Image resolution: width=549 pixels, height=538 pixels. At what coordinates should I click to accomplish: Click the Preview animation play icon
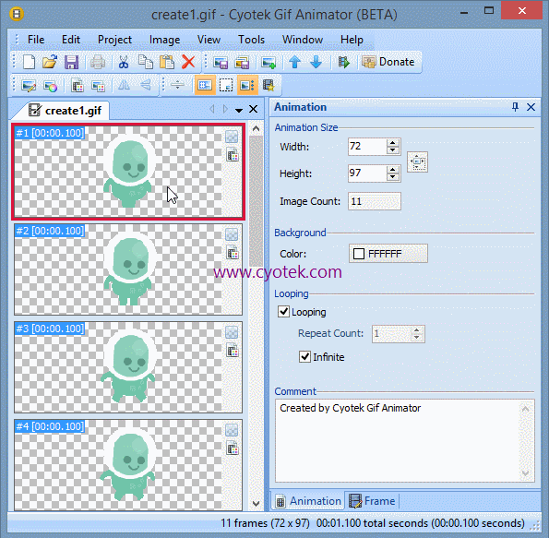tap(343, 63)
